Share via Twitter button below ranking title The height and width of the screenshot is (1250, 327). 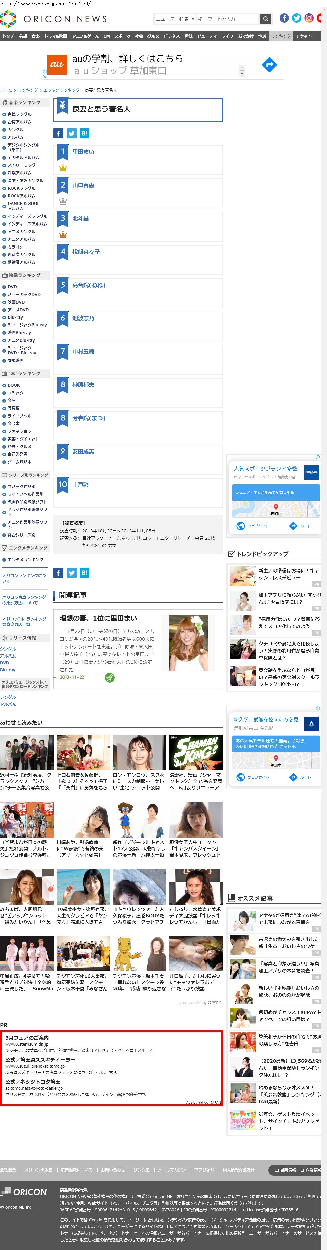(71, 134)
